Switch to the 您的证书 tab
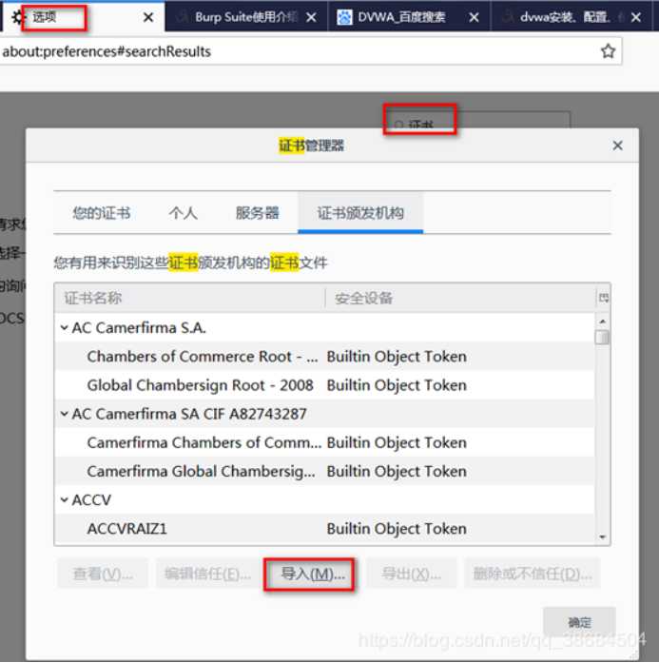The image size is (659, 663). [102, 213]
